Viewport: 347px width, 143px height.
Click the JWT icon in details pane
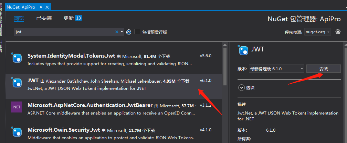pyautogui.click(x=243, y=50)
